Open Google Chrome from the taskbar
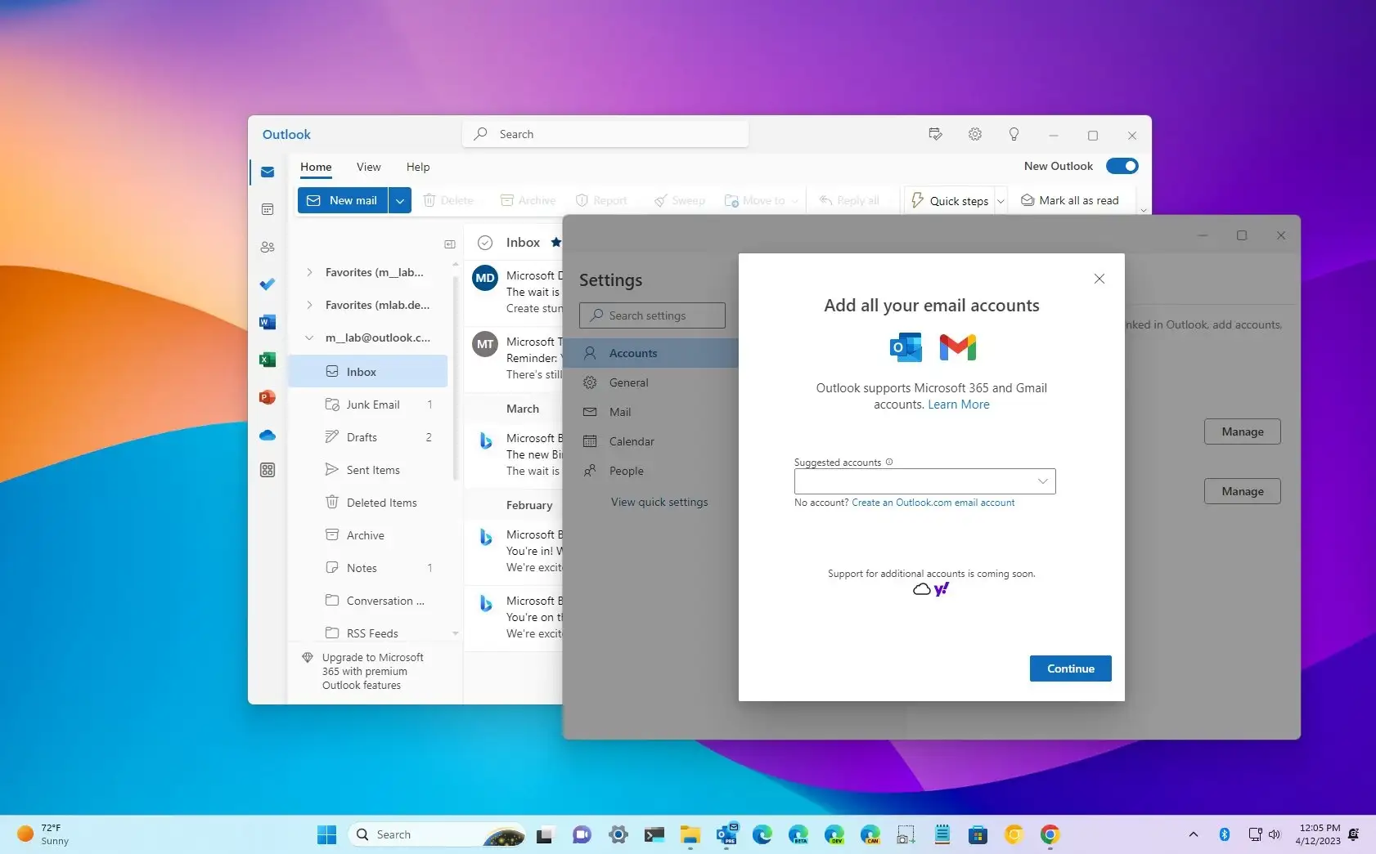 [x=1050, y=834]
